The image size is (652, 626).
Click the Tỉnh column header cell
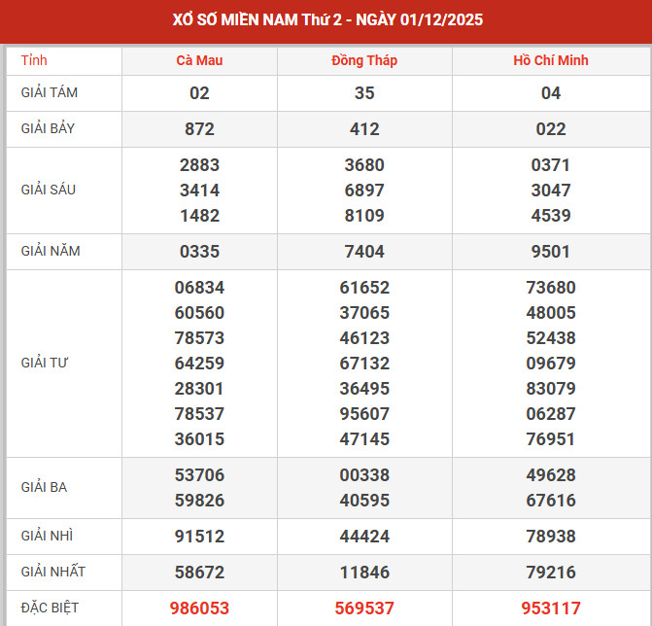click(x=34, y=60)
